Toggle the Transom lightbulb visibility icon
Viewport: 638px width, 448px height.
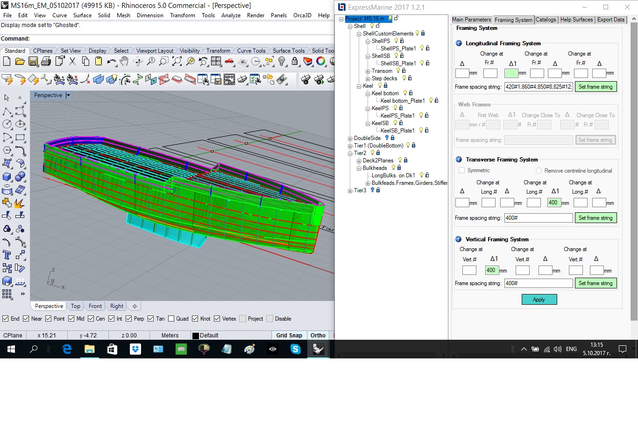pos(398,71)
